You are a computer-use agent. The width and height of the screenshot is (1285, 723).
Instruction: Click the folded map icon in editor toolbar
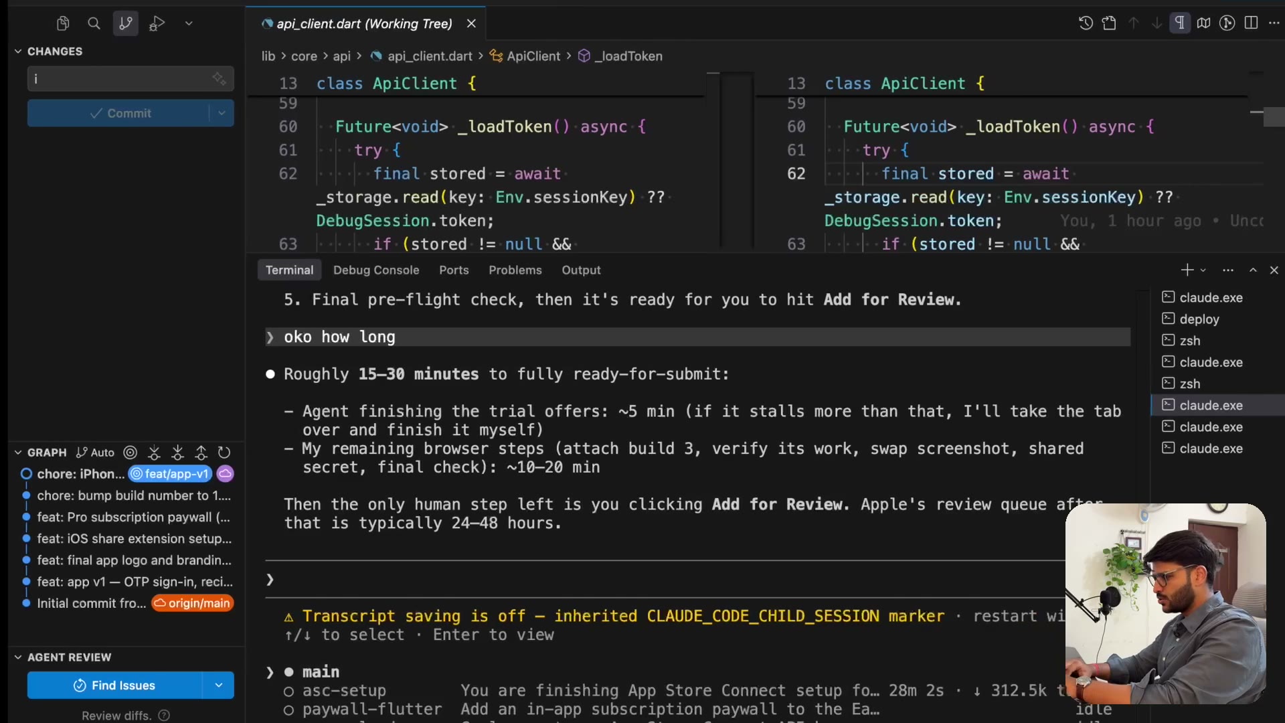1203,23
